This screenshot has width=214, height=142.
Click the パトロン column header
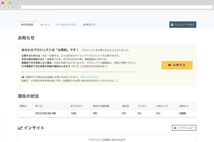[145, 106]
